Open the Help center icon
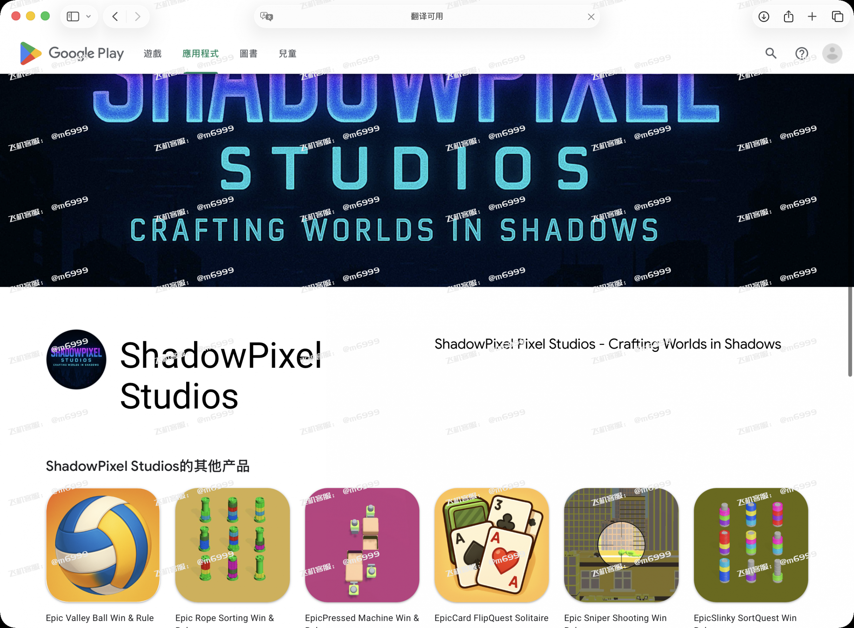854x628 pixels. point(802,53)
